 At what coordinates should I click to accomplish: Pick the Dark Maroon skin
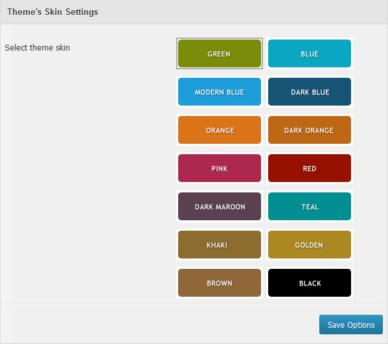(x=220, y=207)
